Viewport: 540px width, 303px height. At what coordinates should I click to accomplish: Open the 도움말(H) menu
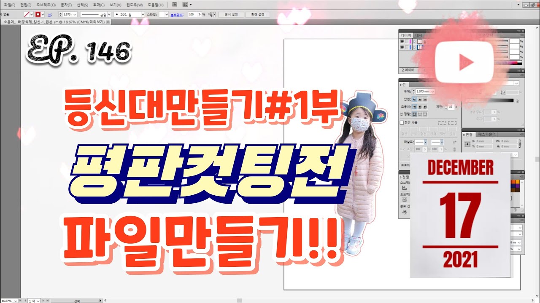click(x=156, y=5)
